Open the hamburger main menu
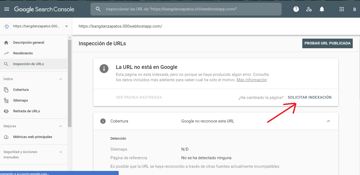This screenshot has height=175, width=360. [7, 9]
